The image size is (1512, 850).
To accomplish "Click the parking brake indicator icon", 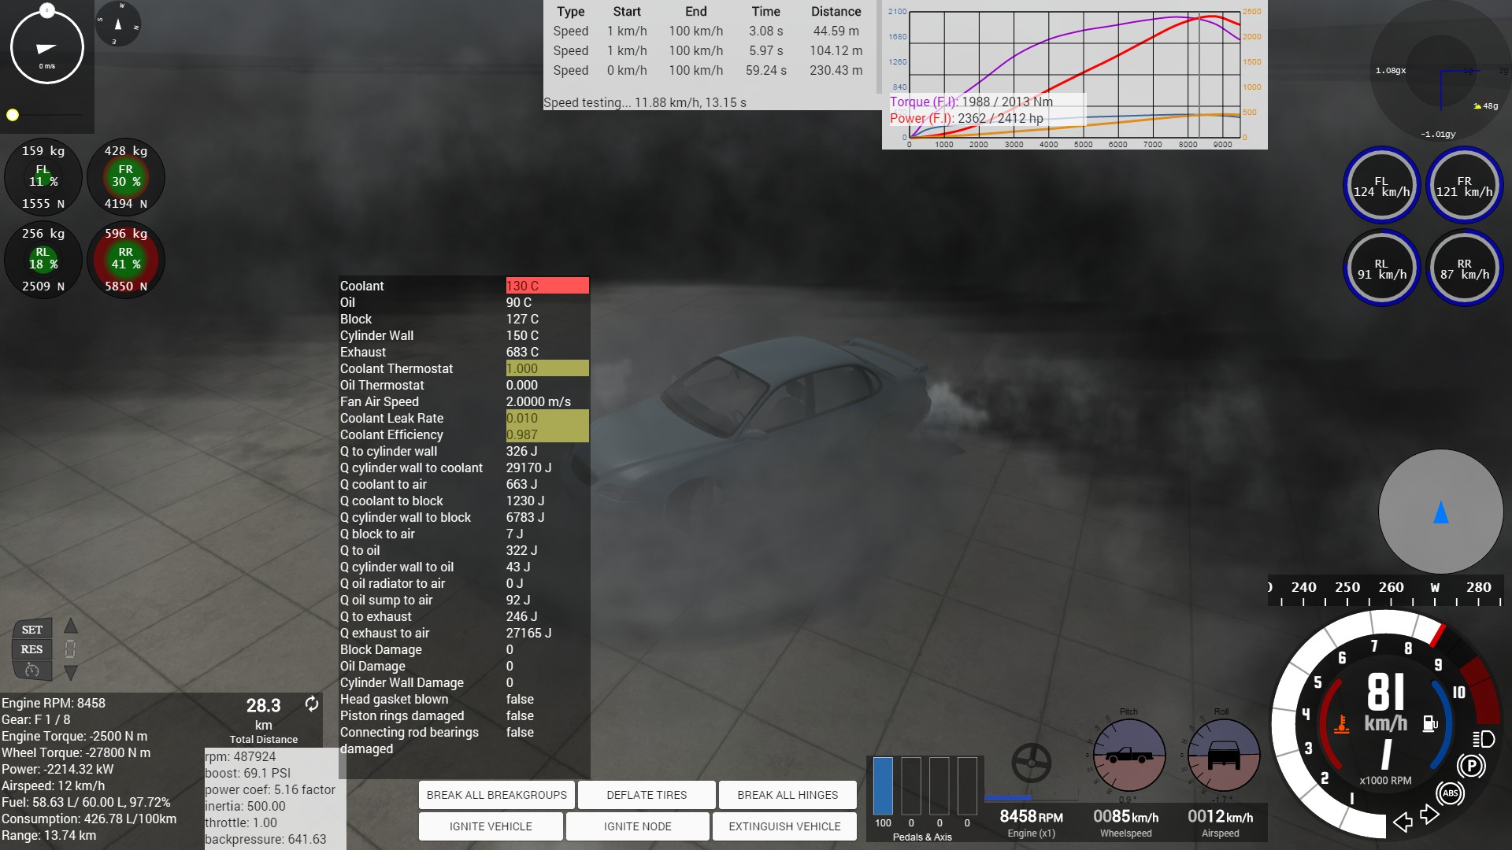I will 1470,766.
